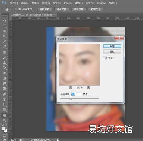Click the radius slider handle
The height and width of the screenshot is (141, 143).
click(71, 99)
